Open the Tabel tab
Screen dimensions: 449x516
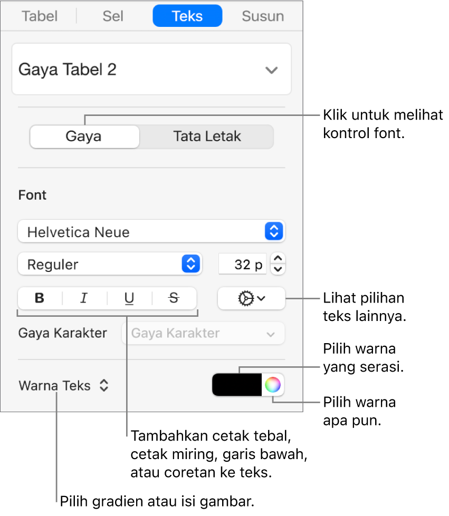tap(40, 16)
